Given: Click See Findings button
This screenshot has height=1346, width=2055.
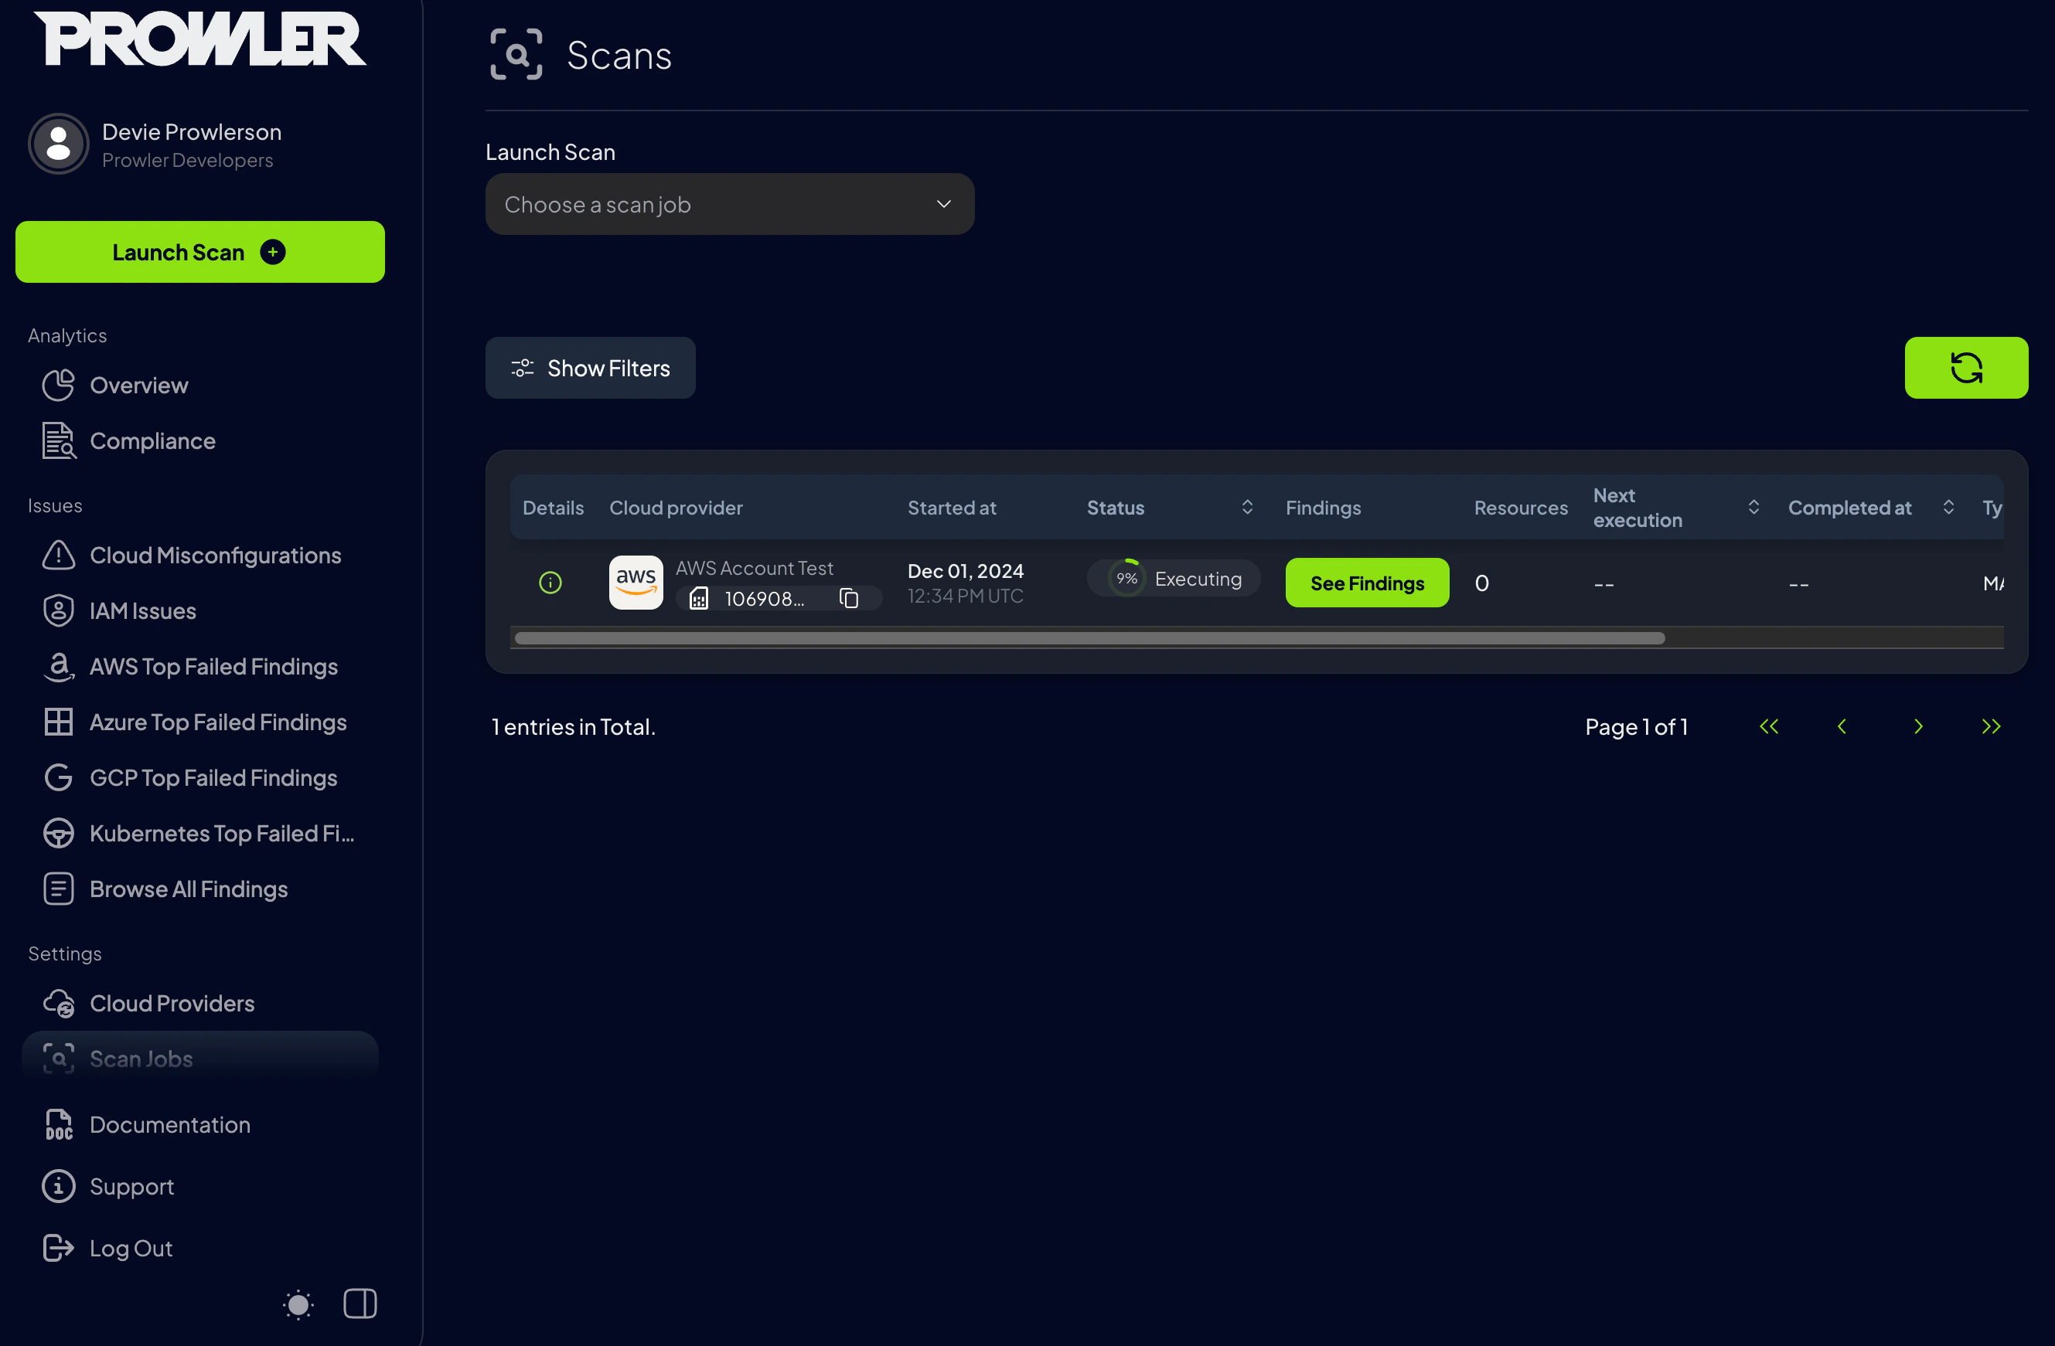Looking at the screenshot, I should tap(1366, 583).
